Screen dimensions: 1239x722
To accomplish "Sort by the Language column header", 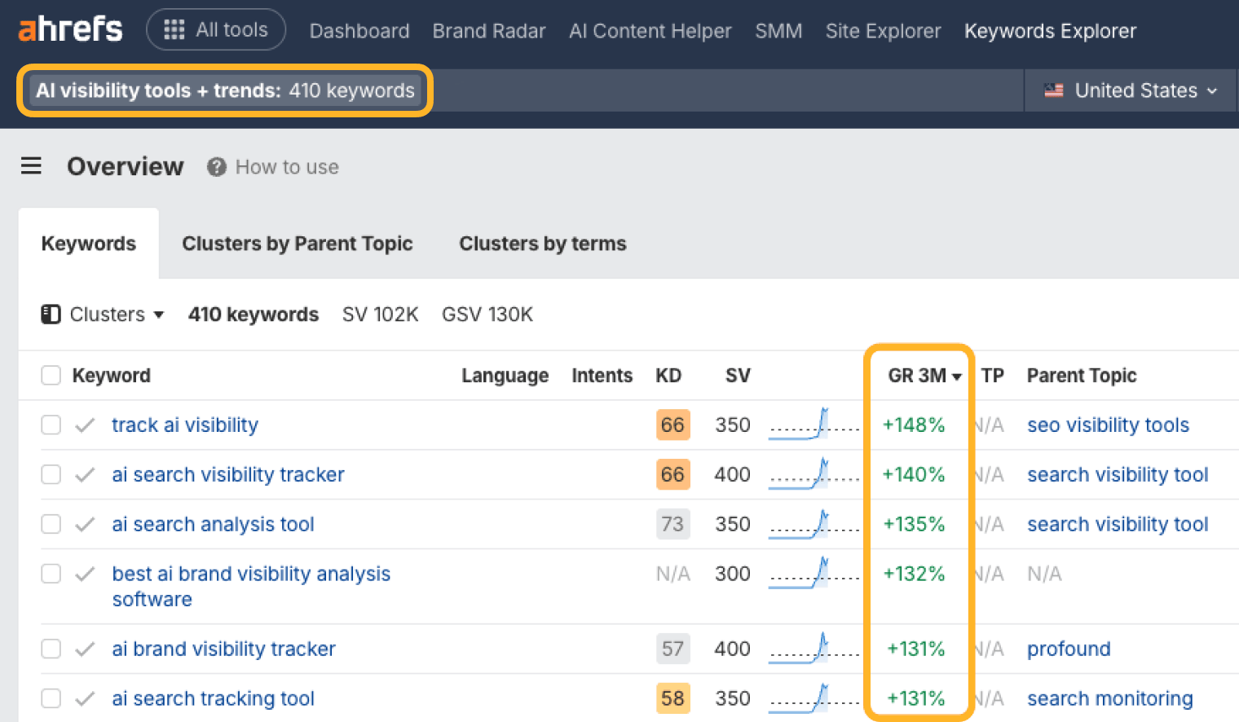I will pos(505,376).
